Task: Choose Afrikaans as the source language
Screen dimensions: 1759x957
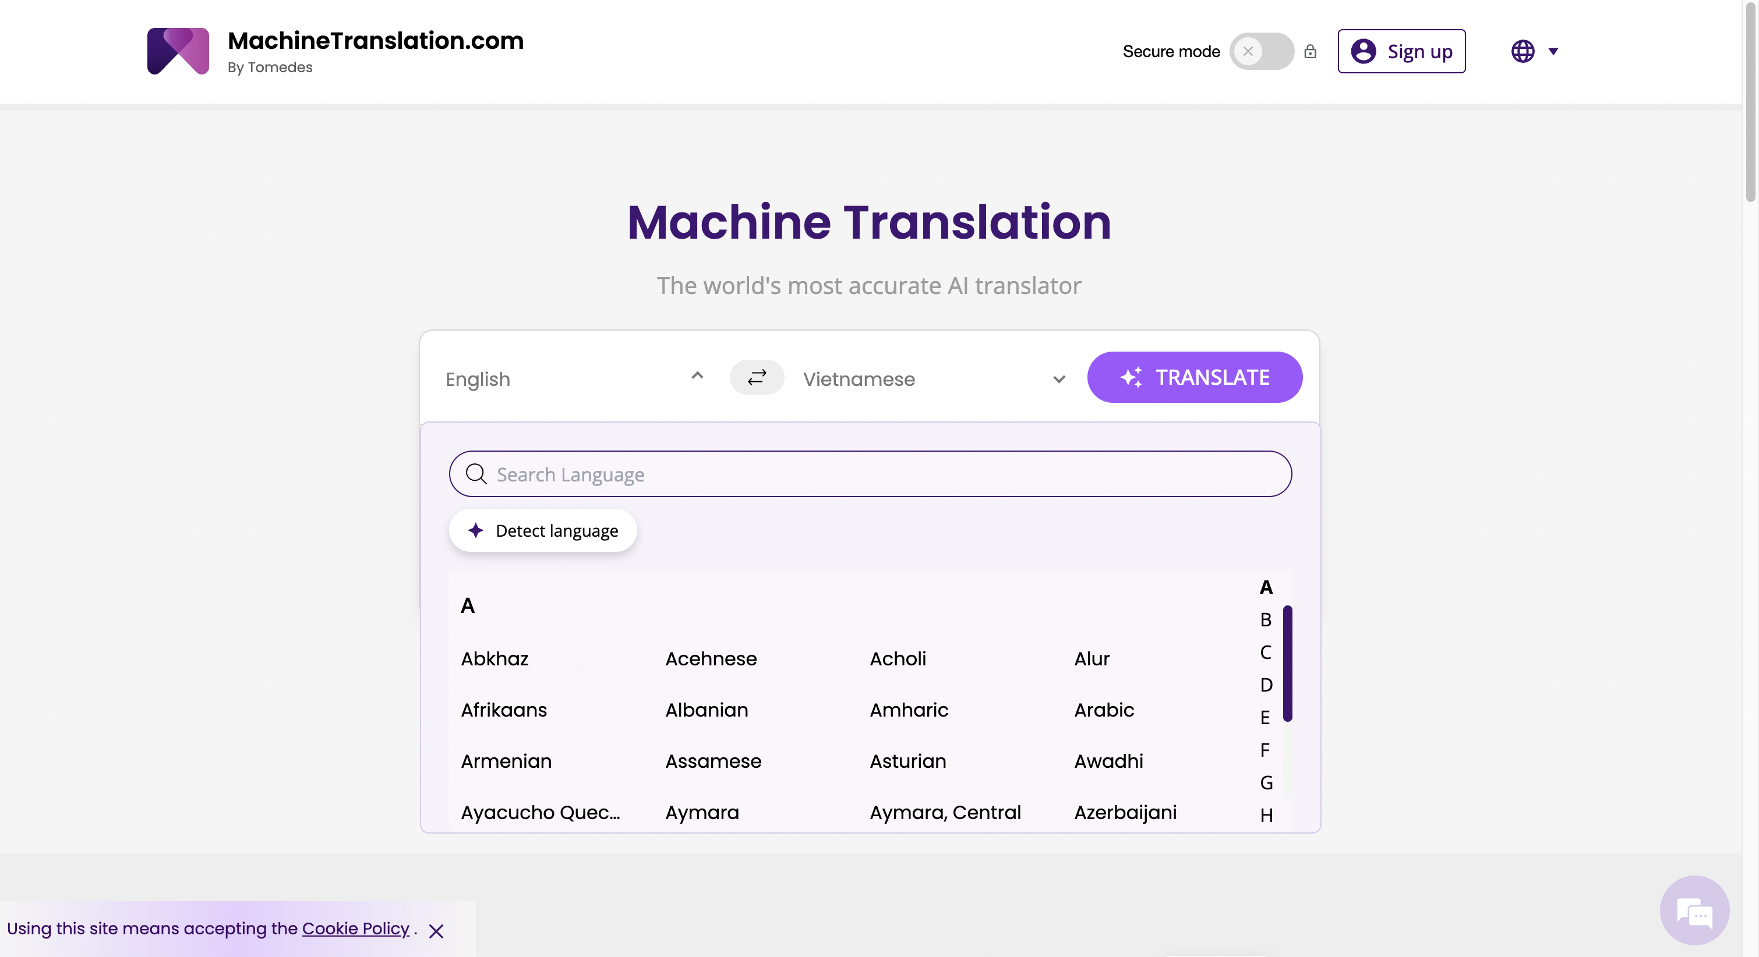Action: 504,709
